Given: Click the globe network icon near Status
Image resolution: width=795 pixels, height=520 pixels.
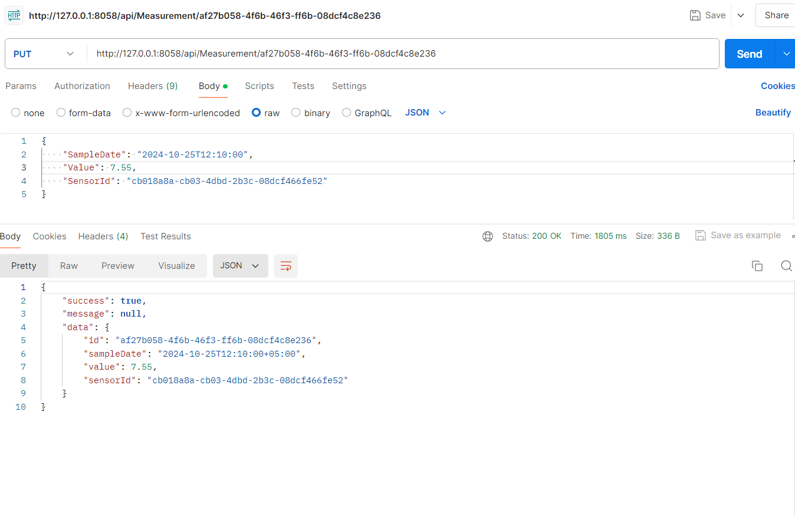Looking at the screenshot, I should tap(488, 236).
